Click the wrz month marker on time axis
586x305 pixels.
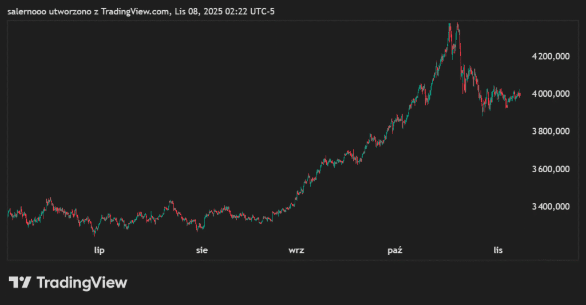coord(296,250)
